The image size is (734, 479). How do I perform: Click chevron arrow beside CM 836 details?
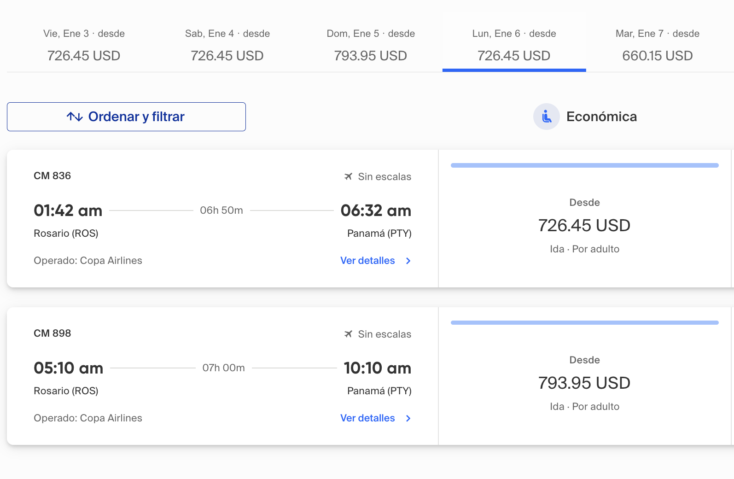[x=408, y=261]
